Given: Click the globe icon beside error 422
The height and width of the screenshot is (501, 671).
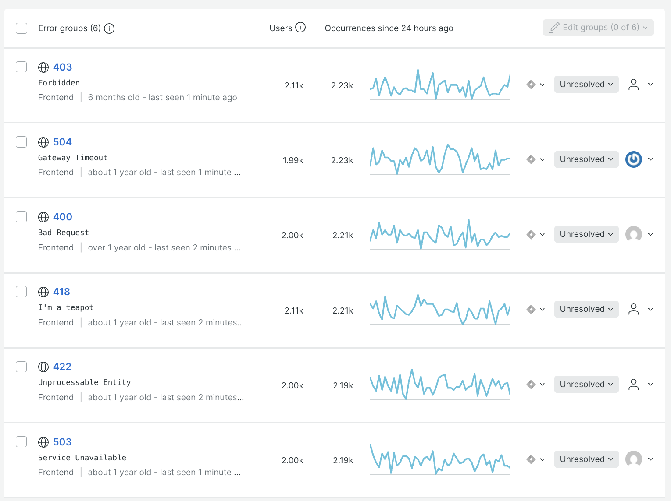Looking at the screenshot, I should tap(43, 367).
